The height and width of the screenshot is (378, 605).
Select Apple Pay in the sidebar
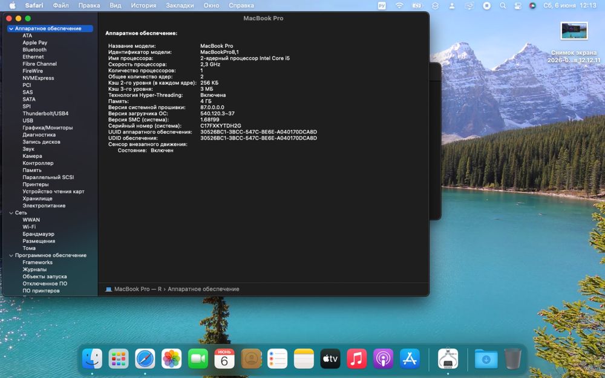pyautogui.click(x=34, y=43)
